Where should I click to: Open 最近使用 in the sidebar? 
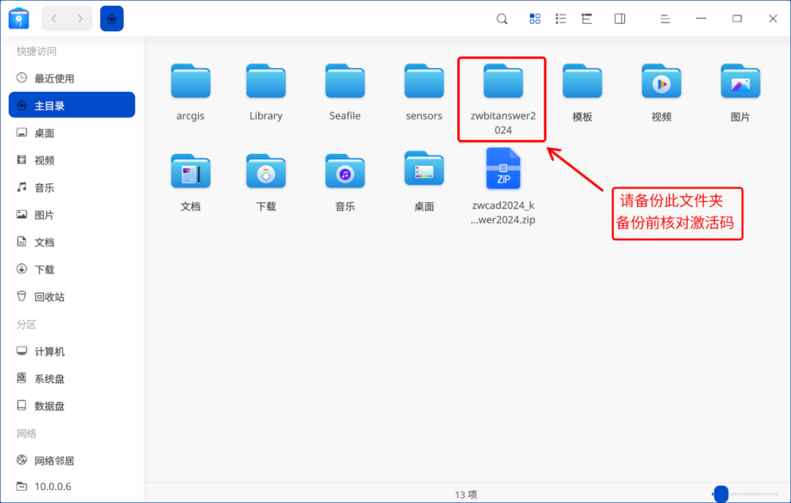[71, 78]
